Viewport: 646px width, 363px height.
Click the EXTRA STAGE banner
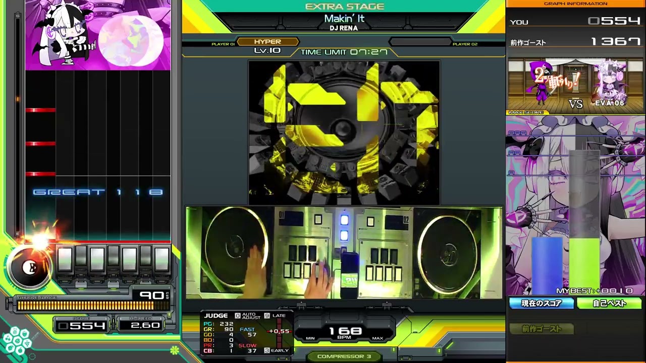tap(345, 7)
